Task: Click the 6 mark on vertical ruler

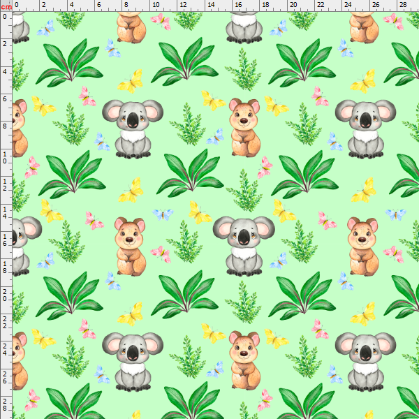Action: click(x=5, y=99)
